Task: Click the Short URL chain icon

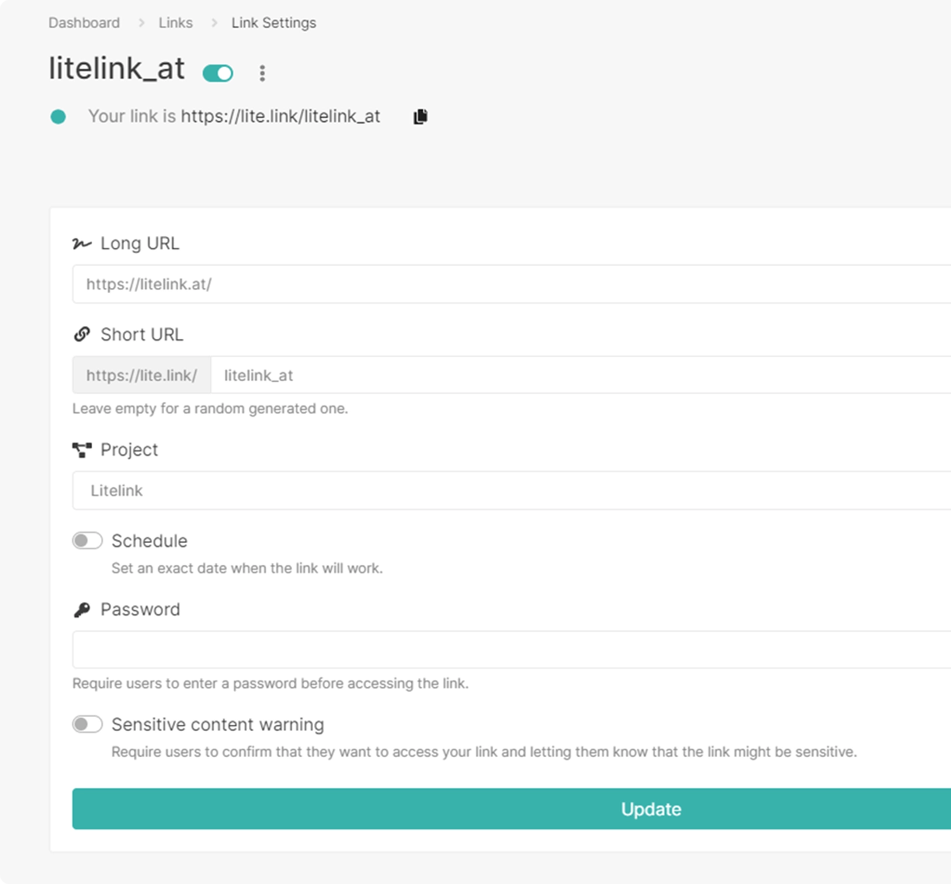Action: coord(82,335)
